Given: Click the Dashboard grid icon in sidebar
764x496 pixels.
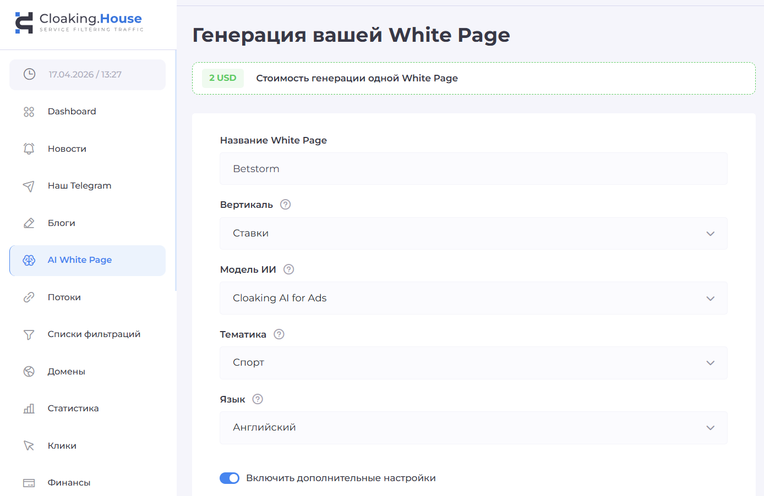Looking at the screenshot, I should tap(29, 112).
